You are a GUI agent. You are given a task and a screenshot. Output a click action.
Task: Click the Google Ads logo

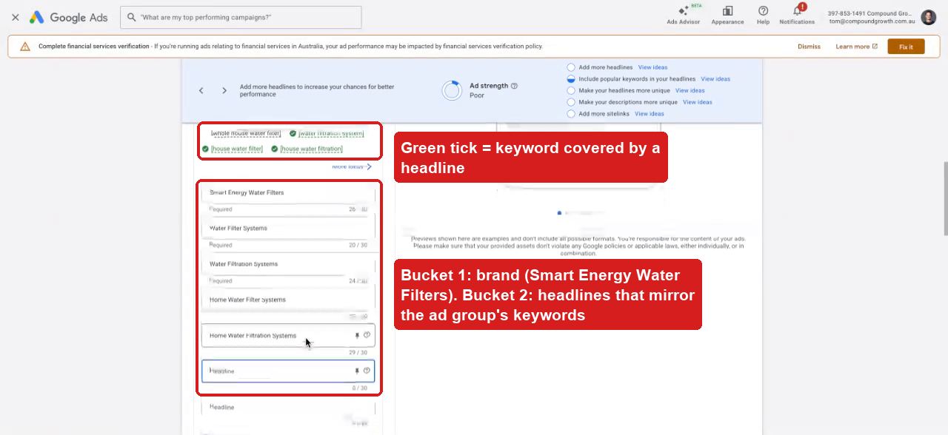point(68,17)
